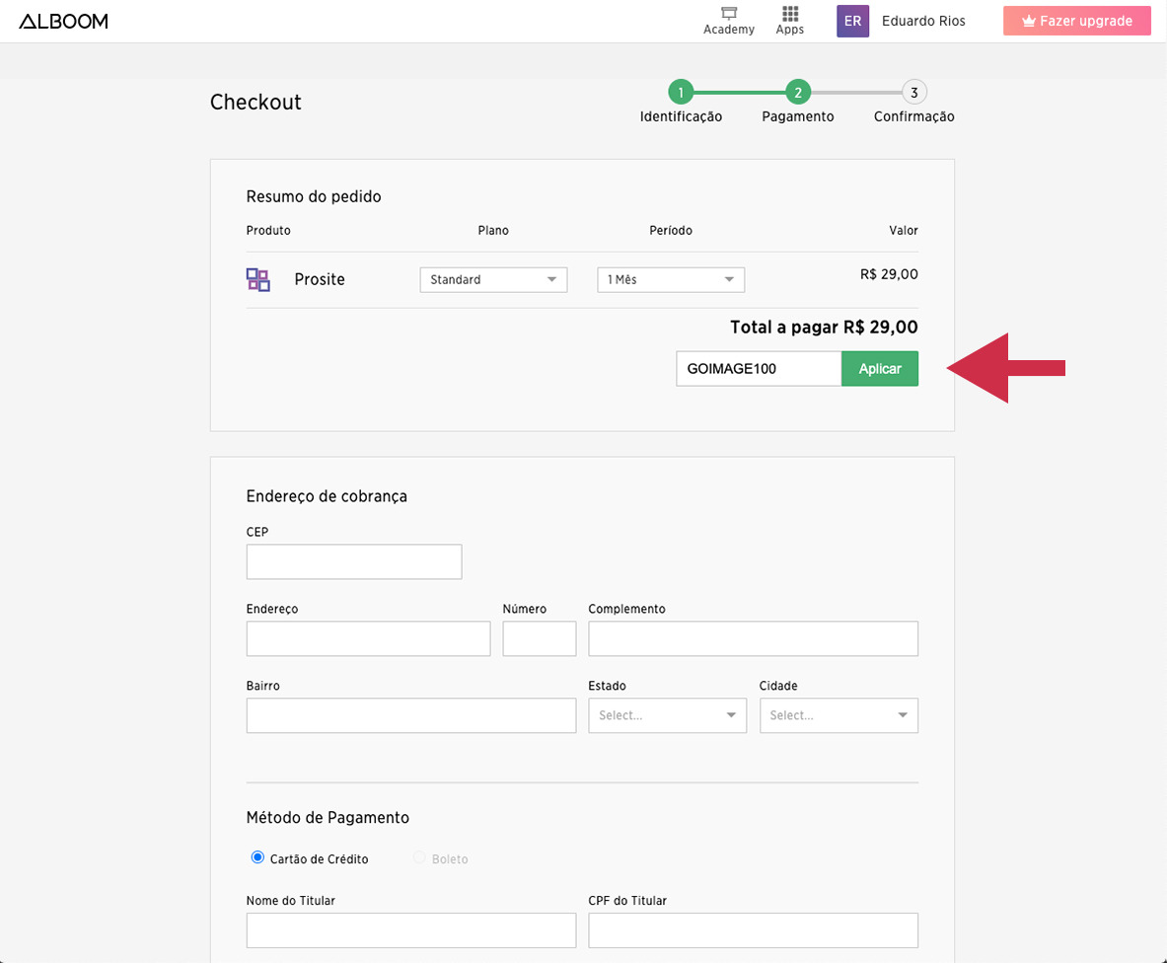Screen dimensions: 1167x963
Task: Click the Nome do Titular field
Action: [410, 930]
